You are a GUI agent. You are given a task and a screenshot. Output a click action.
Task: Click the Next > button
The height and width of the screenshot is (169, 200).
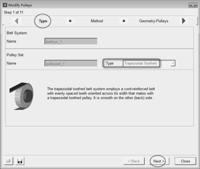(x=159, y=161)
